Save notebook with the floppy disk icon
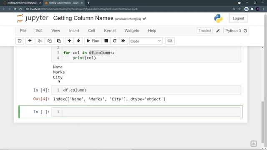The image size is (267, 150). (20, 41)
